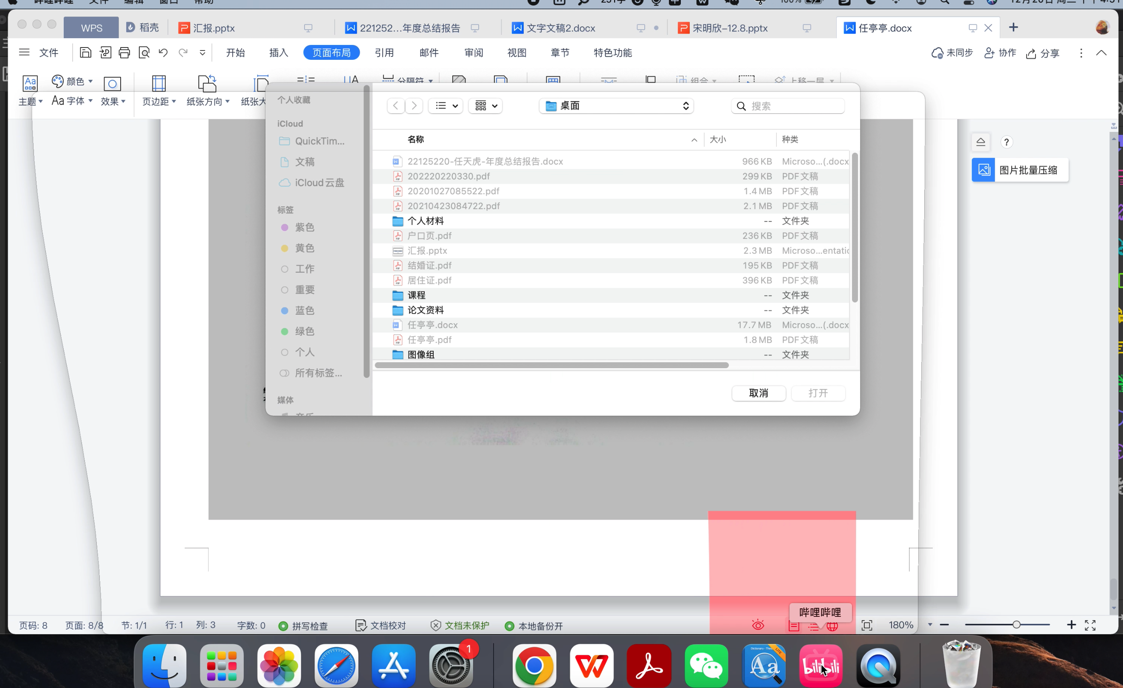Image resolution: width=1123 pixels, height=688 pixels.
Task: Click the help question mark icon
Action: (1006, 143)
